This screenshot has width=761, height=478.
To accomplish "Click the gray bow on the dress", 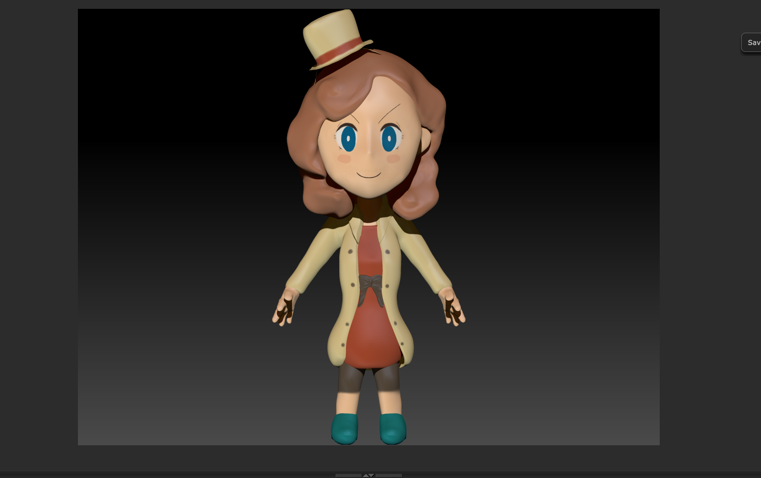I will (x=370, y=284).
